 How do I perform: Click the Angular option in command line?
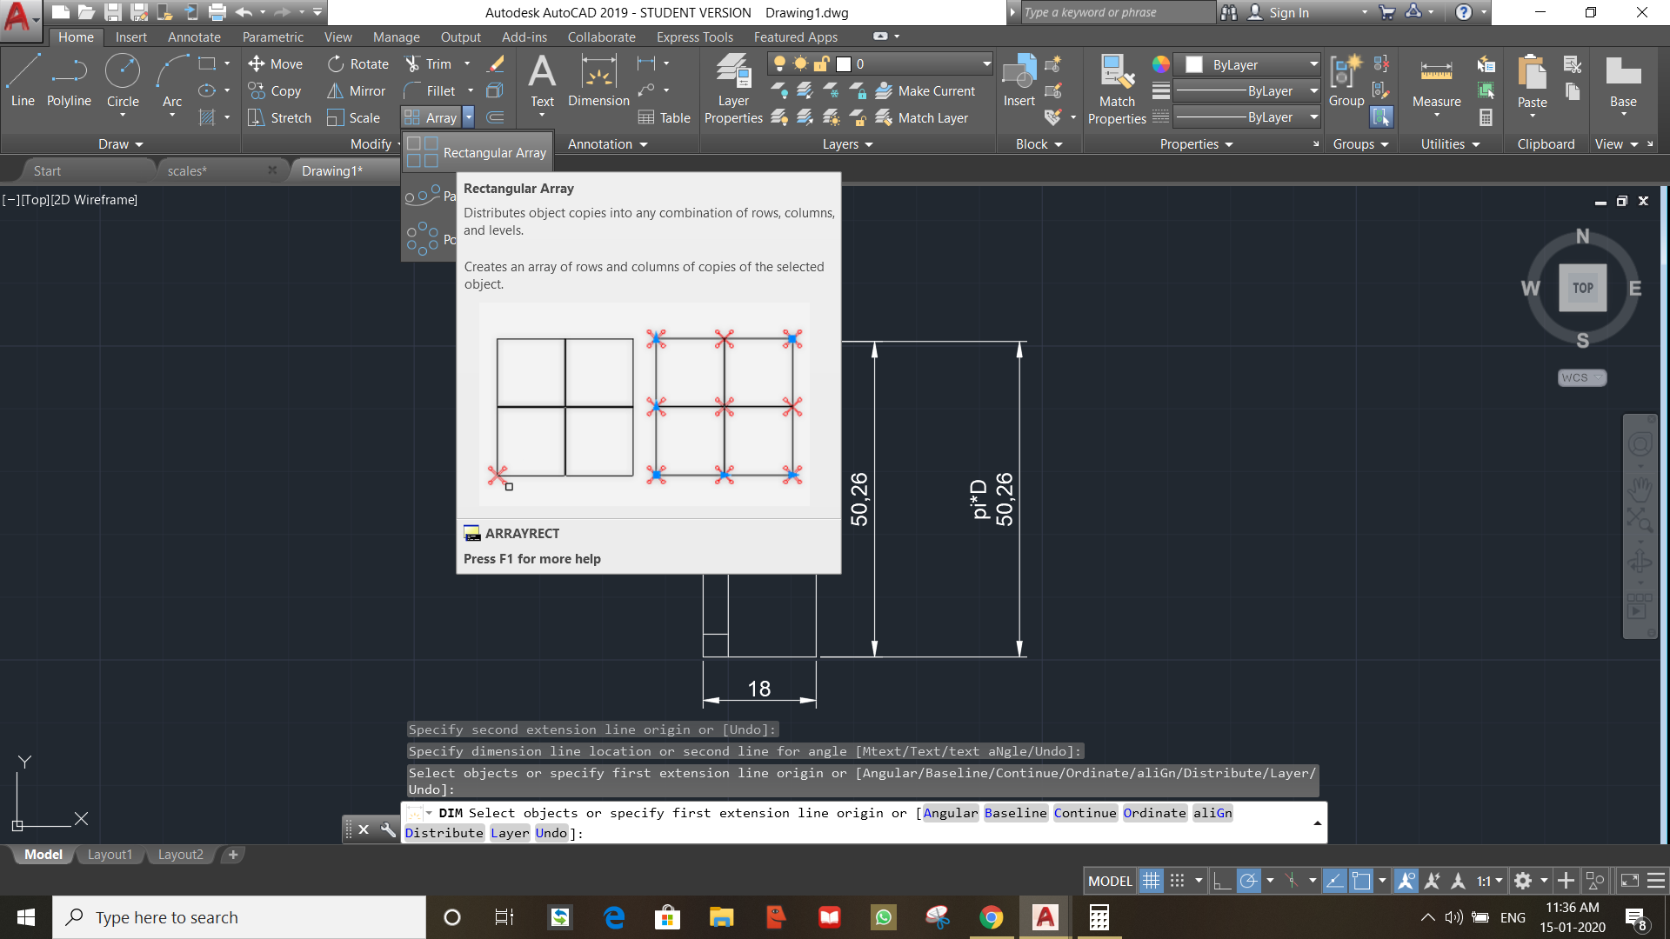(x=950, y=813)
